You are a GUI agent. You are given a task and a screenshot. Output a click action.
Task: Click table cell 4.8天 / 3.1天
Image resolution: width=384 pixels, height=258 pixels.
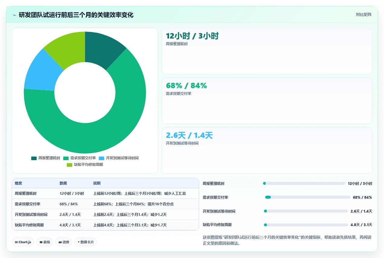pyautogui.click(x=70, y=225)
